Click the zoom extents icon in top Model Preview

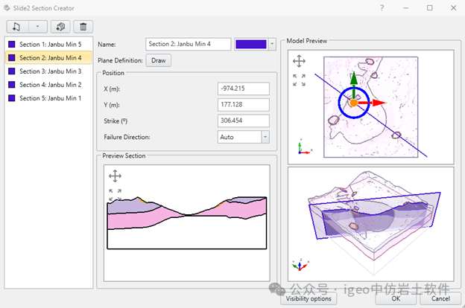click(299, 80)
